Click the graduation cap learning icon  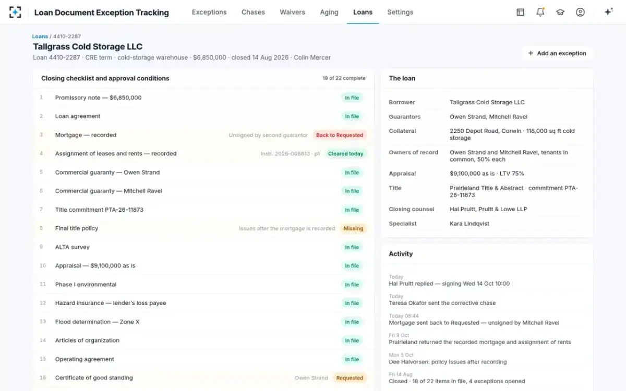(560, 12)
